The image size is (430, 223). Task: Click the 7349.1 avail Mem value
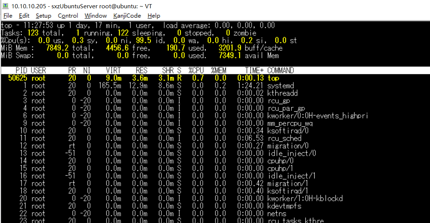[230, 56]
